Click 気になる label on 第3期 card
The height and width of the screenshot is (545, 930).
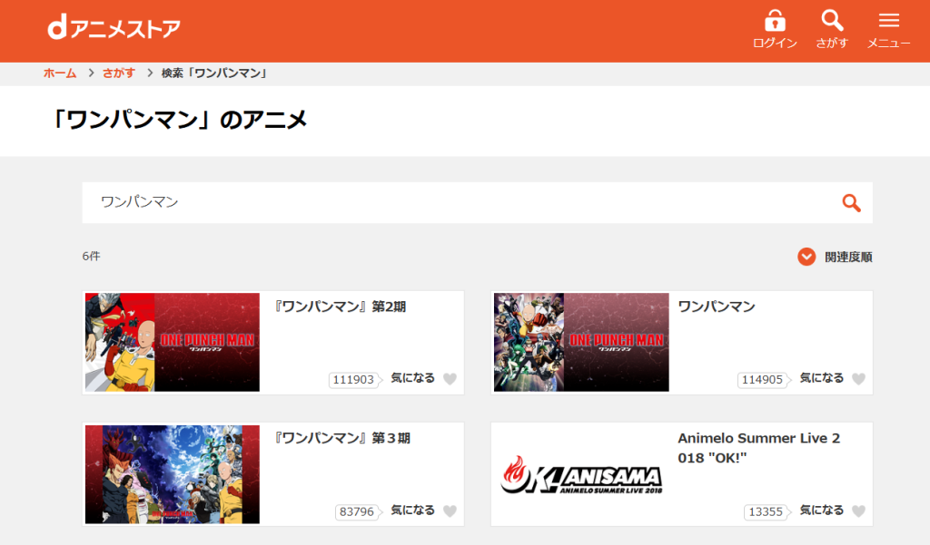pyautogui.click(x=413, y=510)
